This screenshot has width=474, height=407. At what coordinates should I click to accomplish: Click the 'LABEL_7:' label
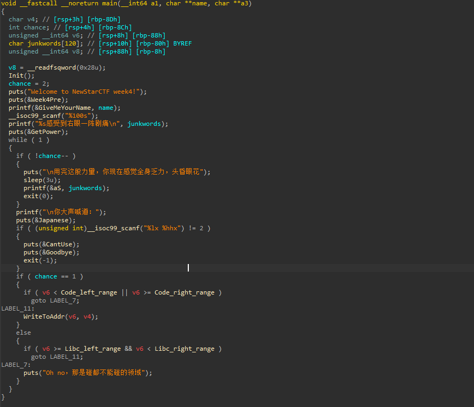(16, 365)
